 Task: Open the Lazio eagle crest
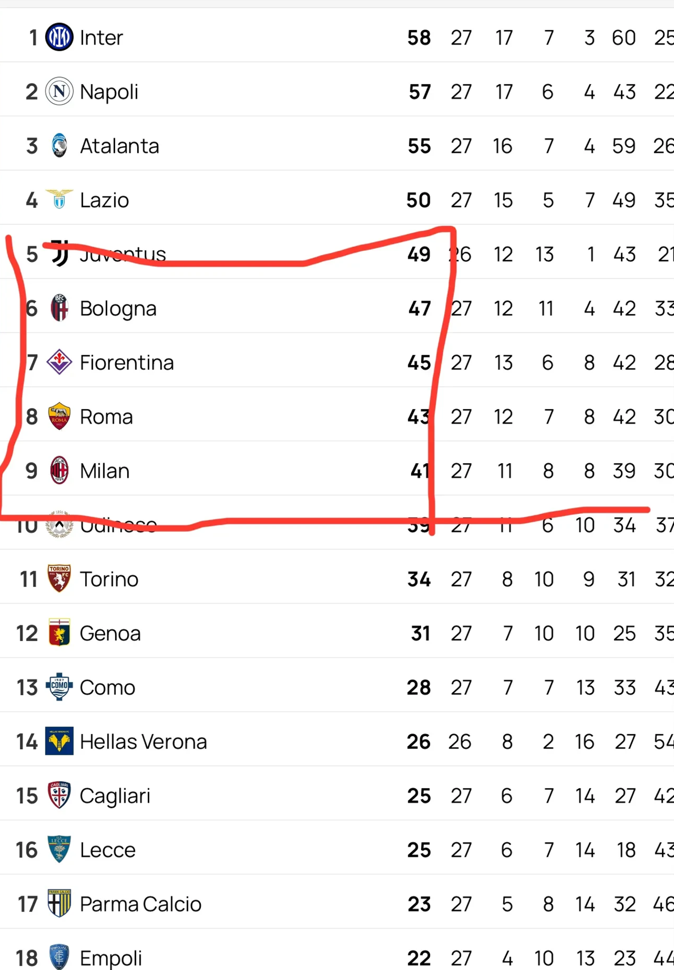(59, 200)
